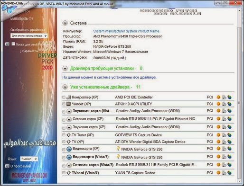Enable the Видеокарта (Vista/7) checkbox
The width and height of the screenshot is (244, 186).
pos(64,158)
